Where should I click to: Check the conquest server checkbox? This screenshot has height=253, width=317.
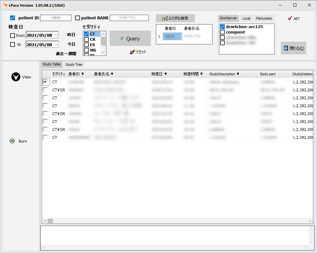click(x=223, y=32)
